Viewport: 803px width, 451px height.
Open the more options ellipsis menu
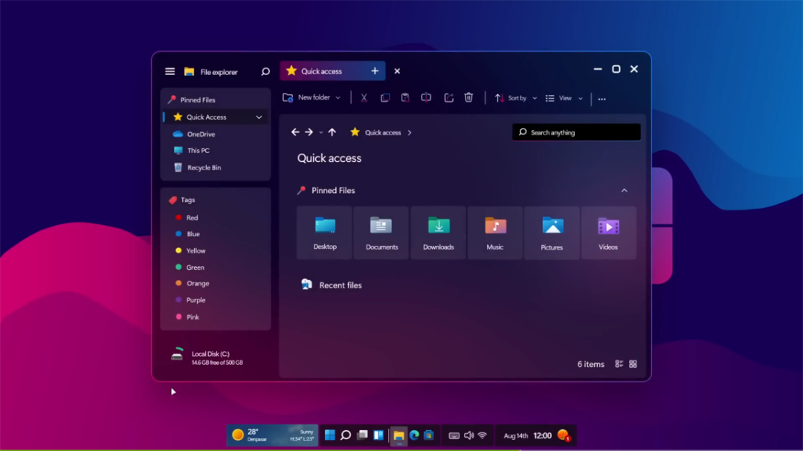(x=602, y=99)
